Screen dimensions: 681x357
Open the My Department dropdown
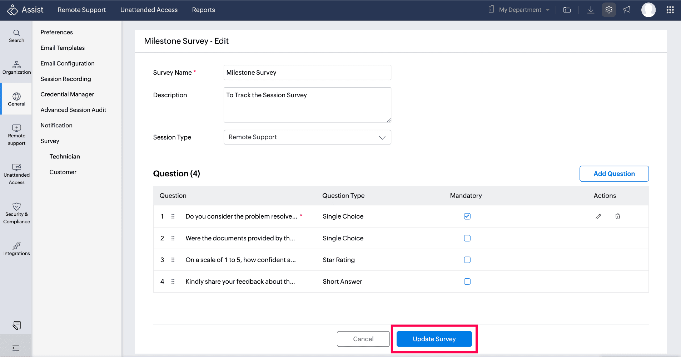coord(523,10)
